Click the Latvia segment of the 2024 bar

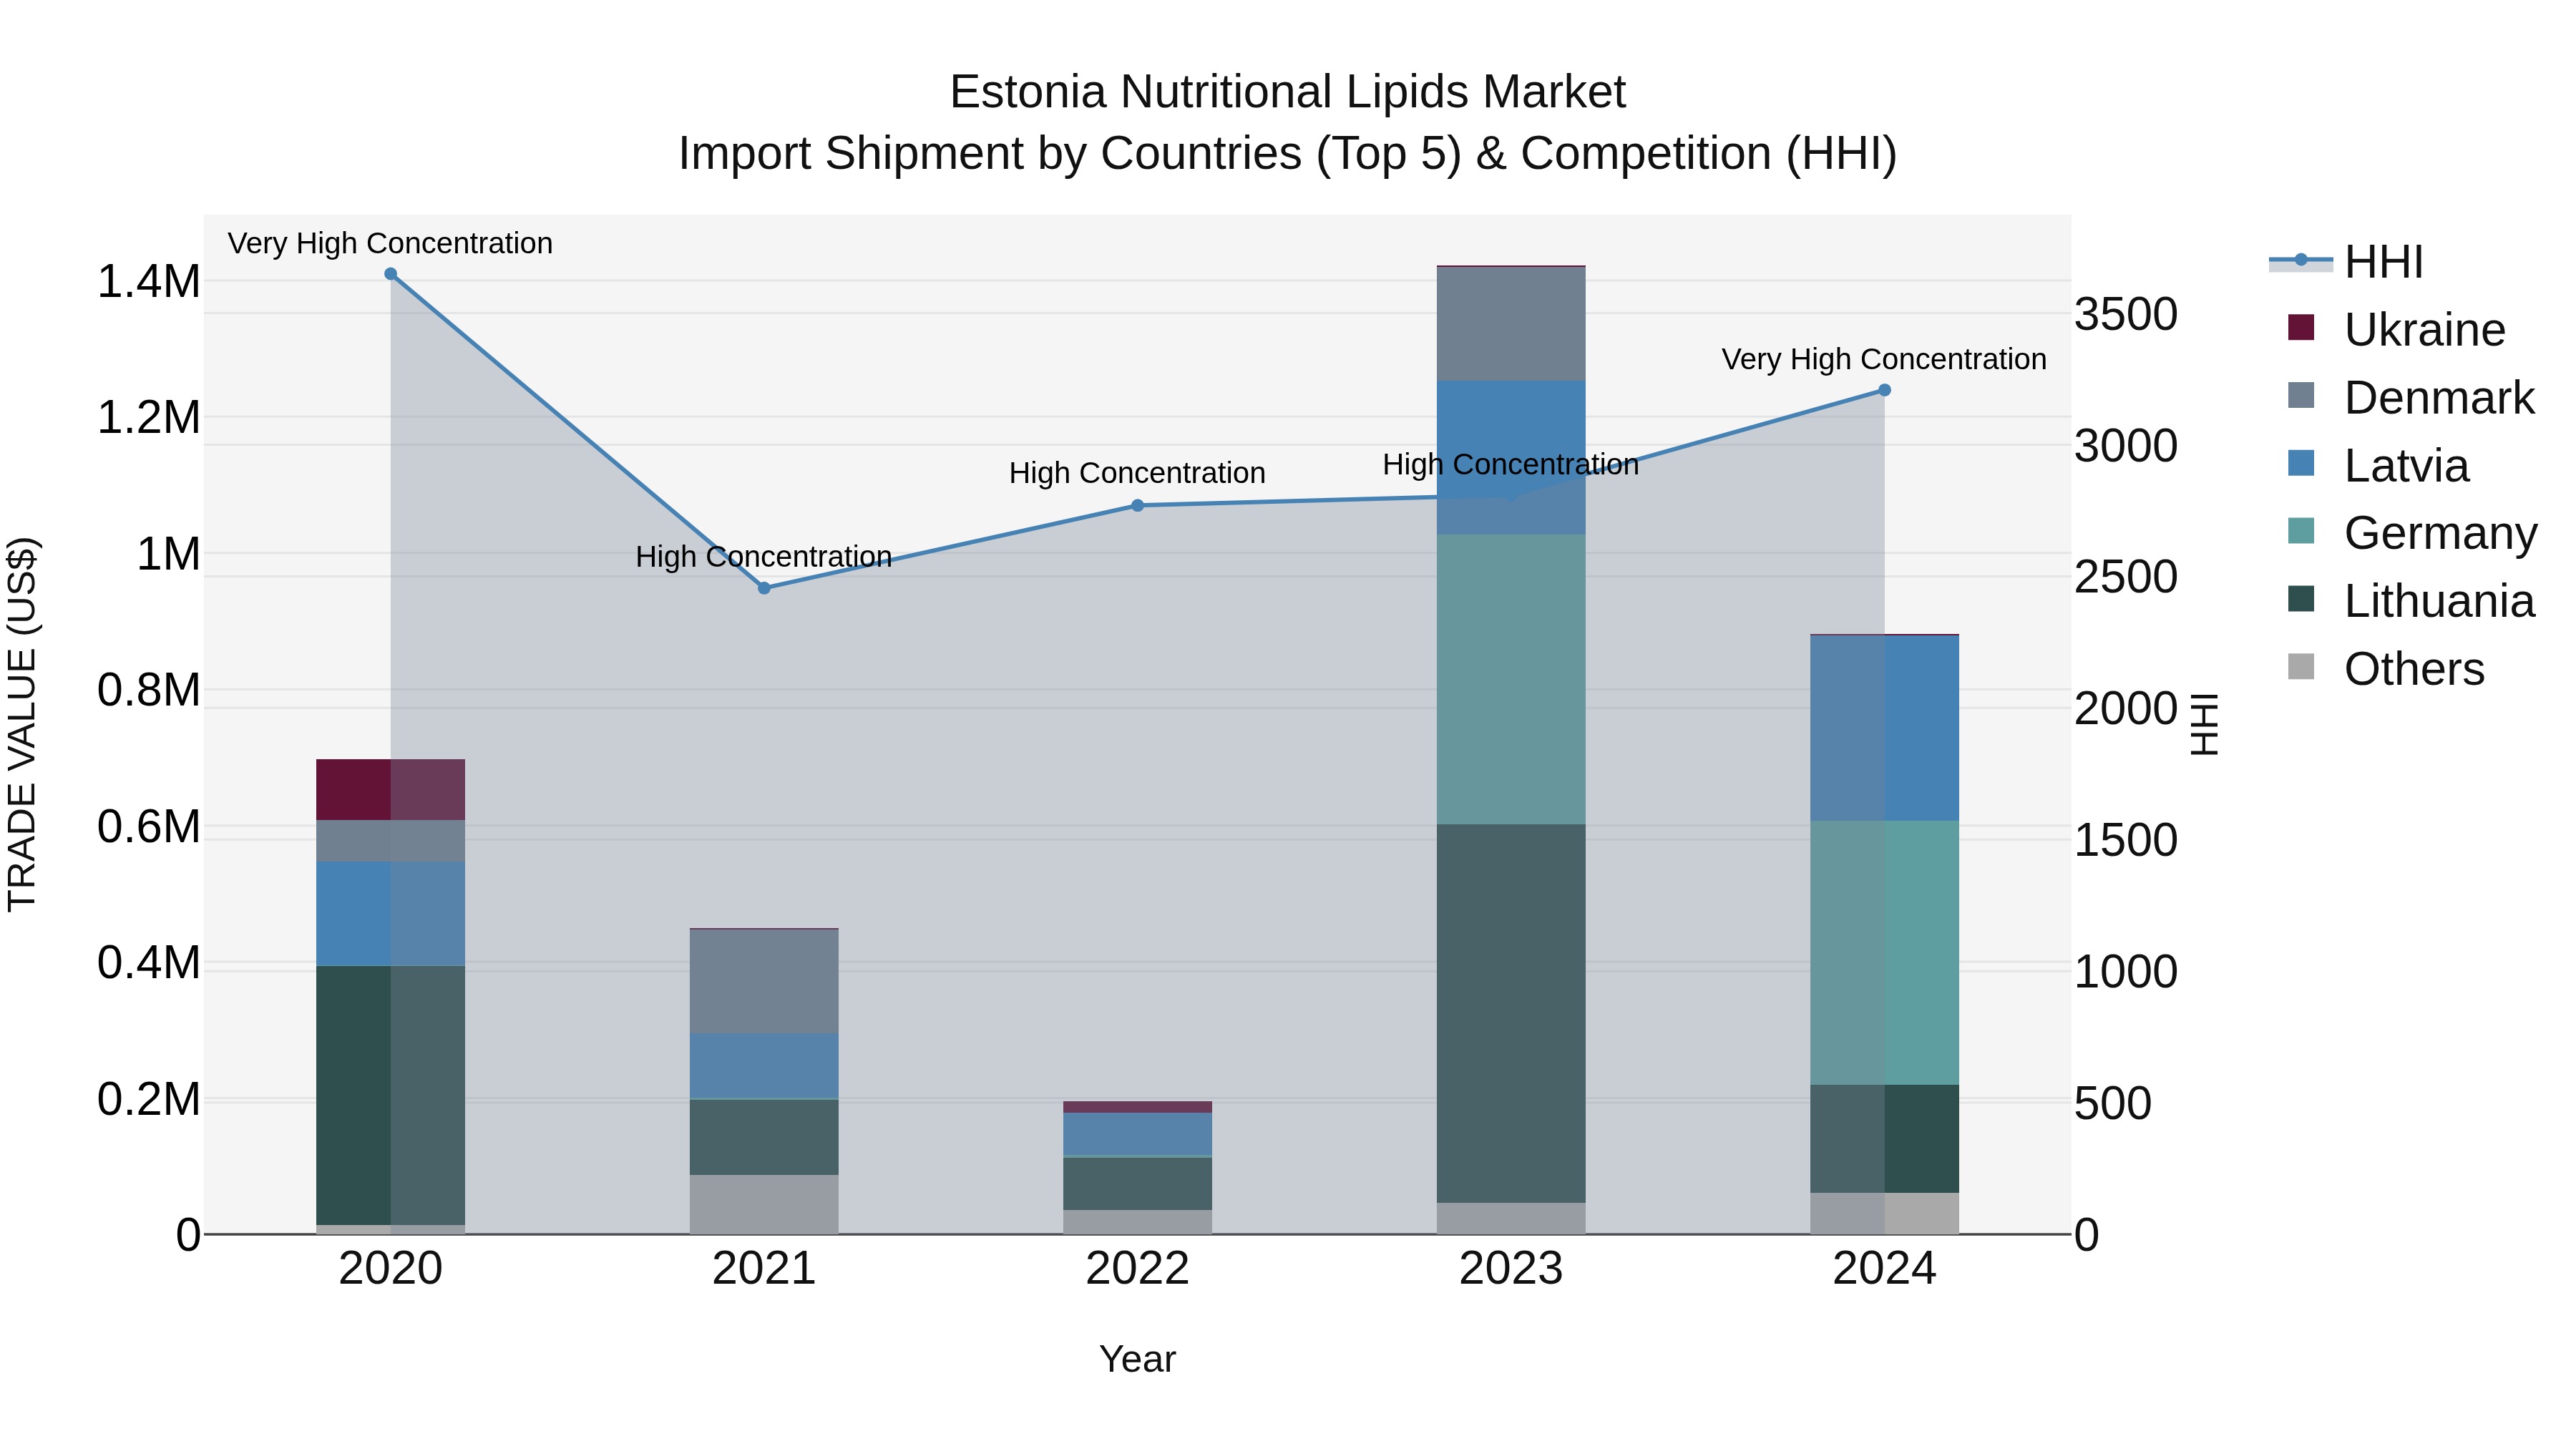tap(1884, 728)
